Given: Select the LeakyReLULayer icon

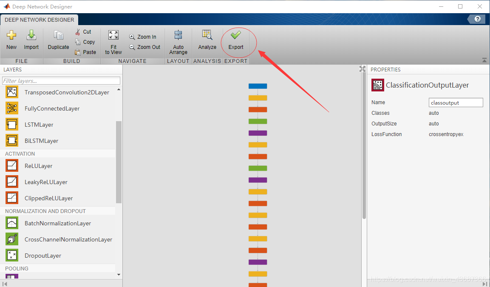Looking at the screenshot, I should click(x=12, y=182).
